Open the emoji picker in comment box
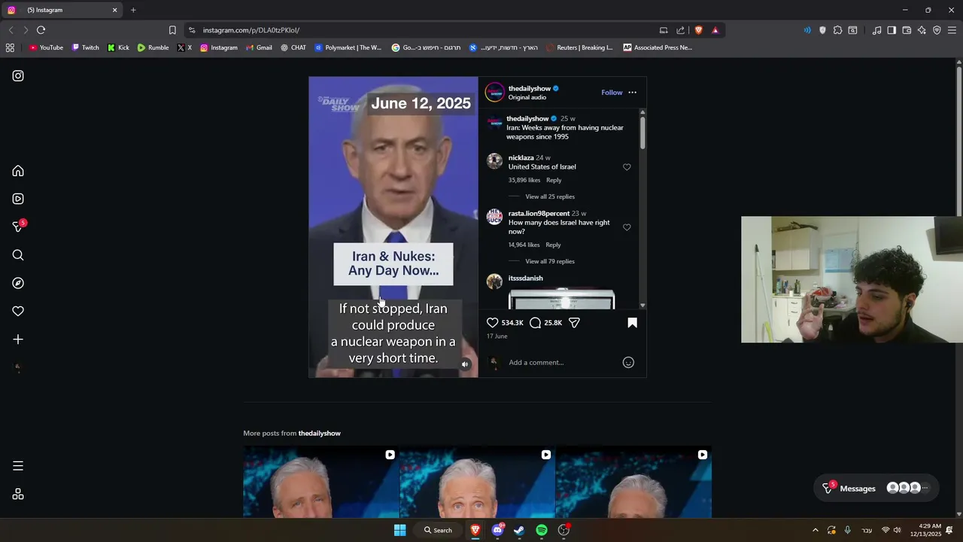 628,362
